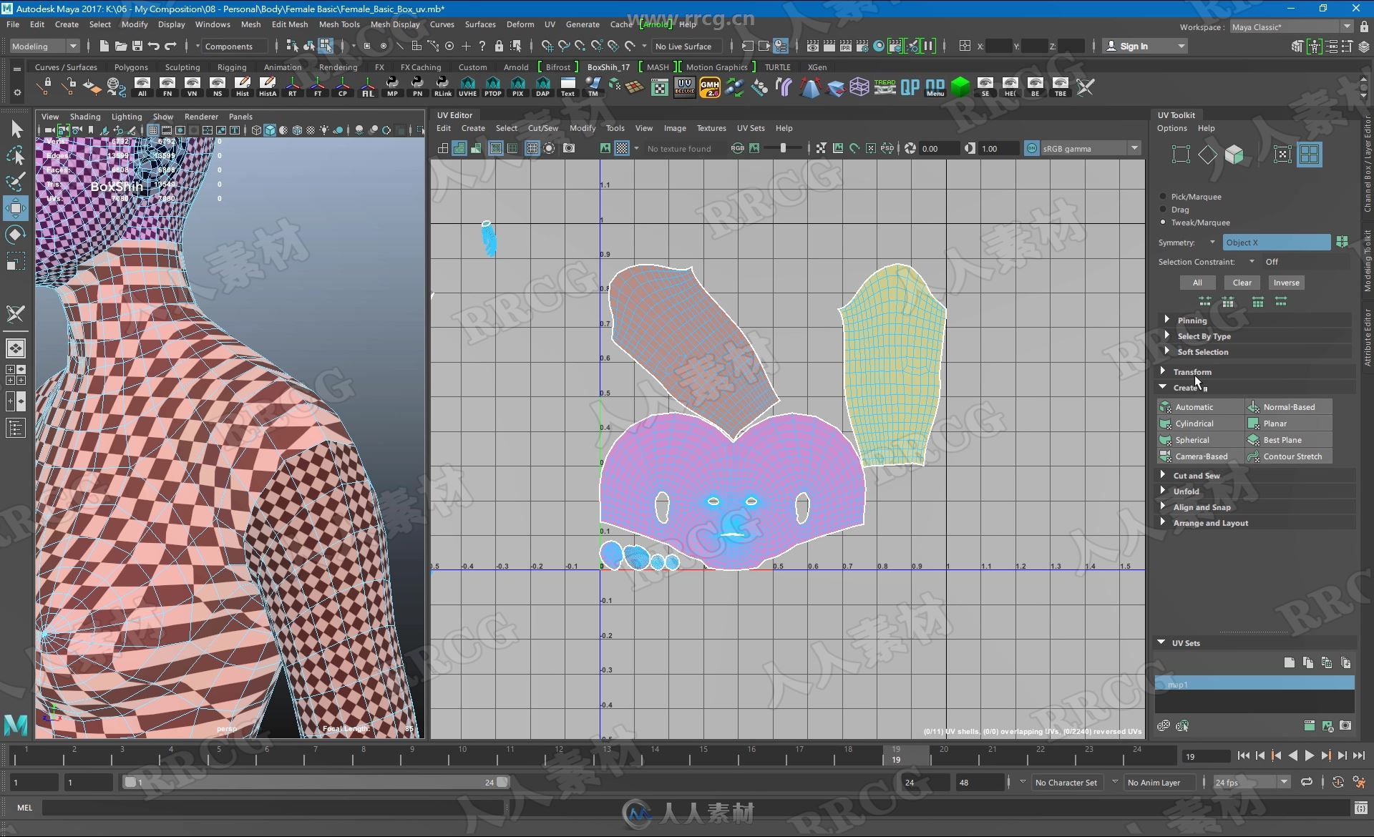Select the Tweak/Marquee radio option

pyautogui.click(x=1163, y=222)
